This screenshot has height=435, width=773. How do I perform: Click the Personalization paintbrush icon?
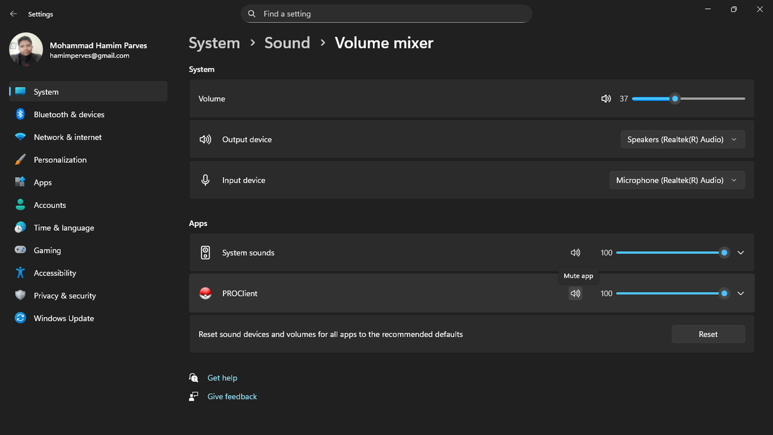(21, 159)
